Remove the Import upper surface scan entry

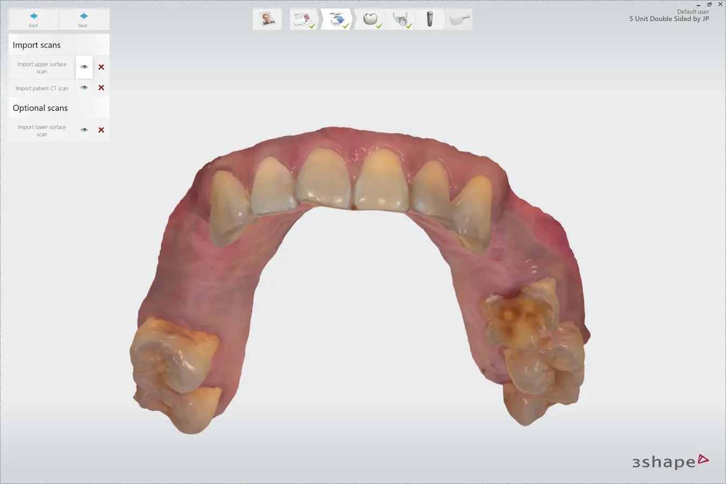point(101,67)
